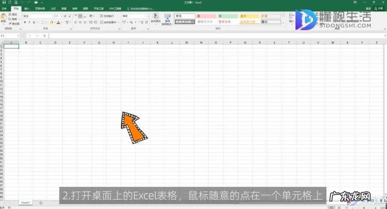387x209 pixels.
Task: Click the Insert Function fx icon
Action: pos(45,36)
